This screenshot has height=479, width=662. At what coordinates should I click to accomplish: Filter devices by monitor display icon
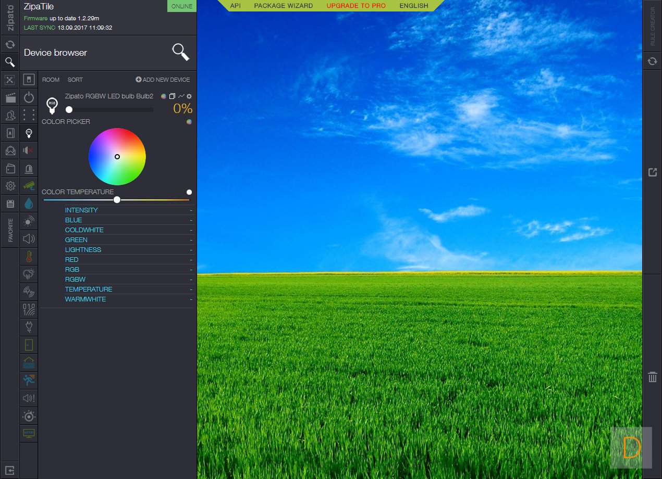click(29, 434)
